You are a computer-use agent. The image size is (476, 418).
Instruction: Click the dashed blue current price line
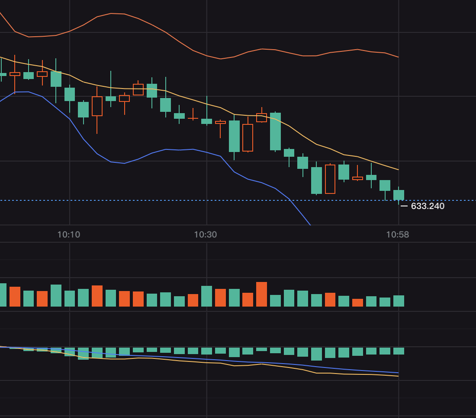point(173,200)
